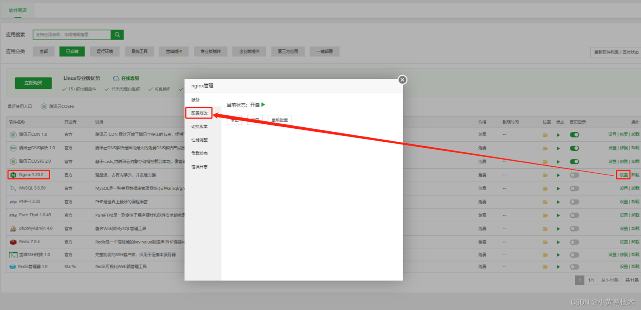641x310 pixels.
Task: Click 腾讯云COSFS 2.0 row icon
Action: coord(14,161)
